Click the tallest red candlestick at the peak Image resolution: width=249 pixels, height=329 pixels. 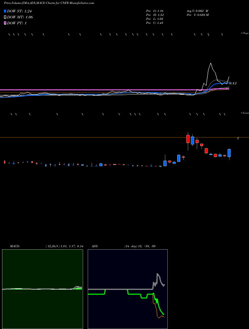(x=188, y=139)
